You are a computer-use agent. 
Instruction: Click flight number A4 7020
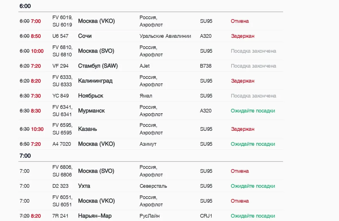coord(62,144)
